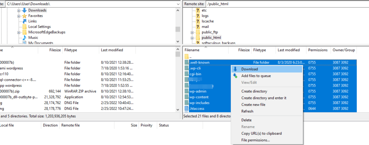Choose Create new file
369x145 pixels.
point(267,104)
